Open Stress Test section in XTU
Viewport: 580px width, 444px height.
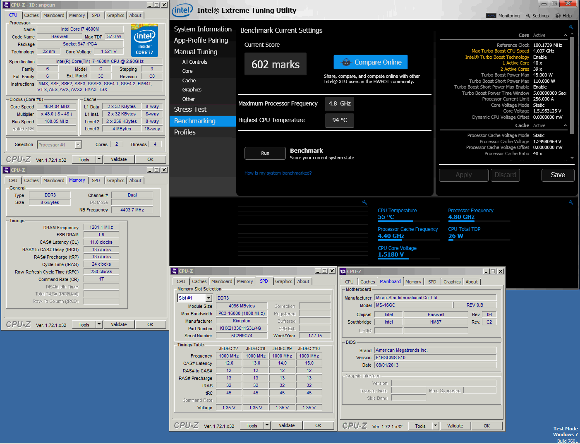click(190, 109)
